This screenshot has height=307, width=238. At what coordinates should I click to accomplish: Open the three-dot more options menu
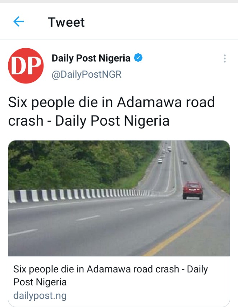[225, 59]
